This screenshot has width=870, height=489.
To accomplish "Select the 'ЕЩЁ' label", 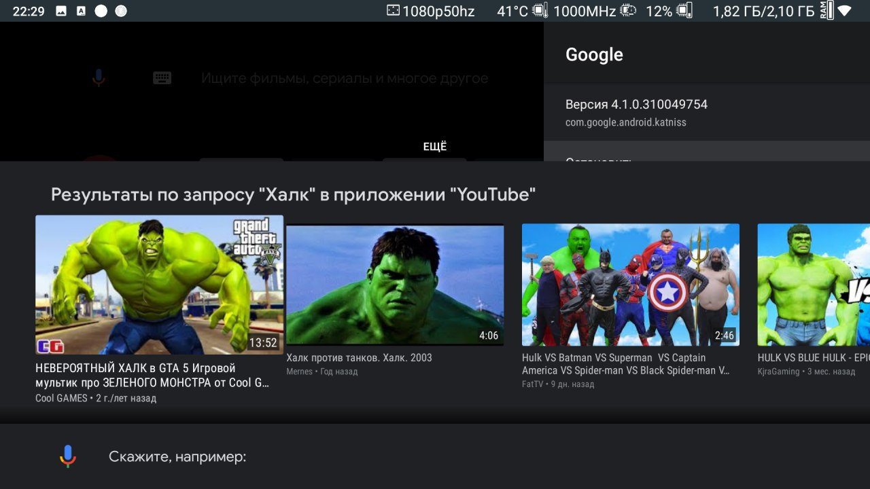I will pyautogui.click(x=435, y=147).
